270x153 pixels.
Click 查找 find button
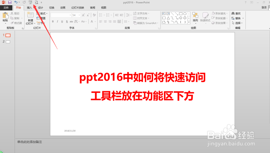[236, 13]
